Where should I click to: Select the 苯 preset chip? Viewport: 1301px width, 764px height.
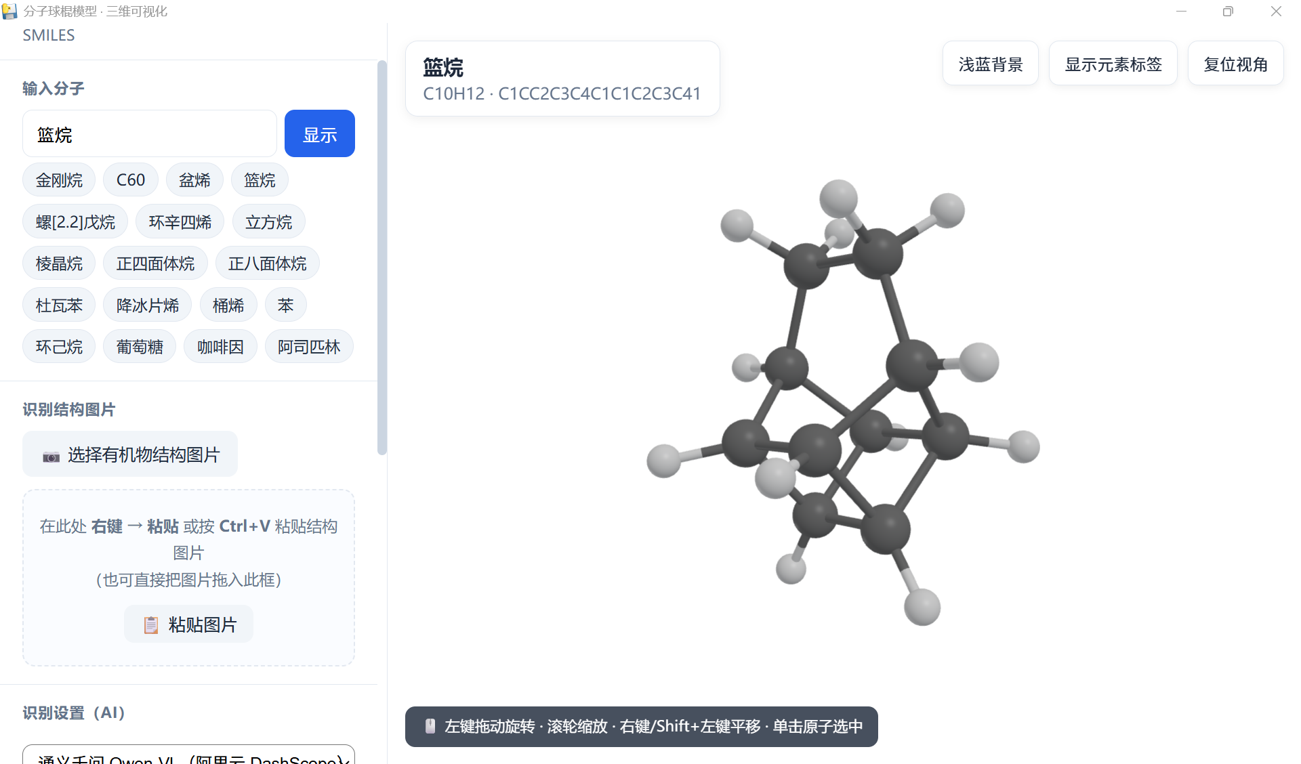pos(285,305)
